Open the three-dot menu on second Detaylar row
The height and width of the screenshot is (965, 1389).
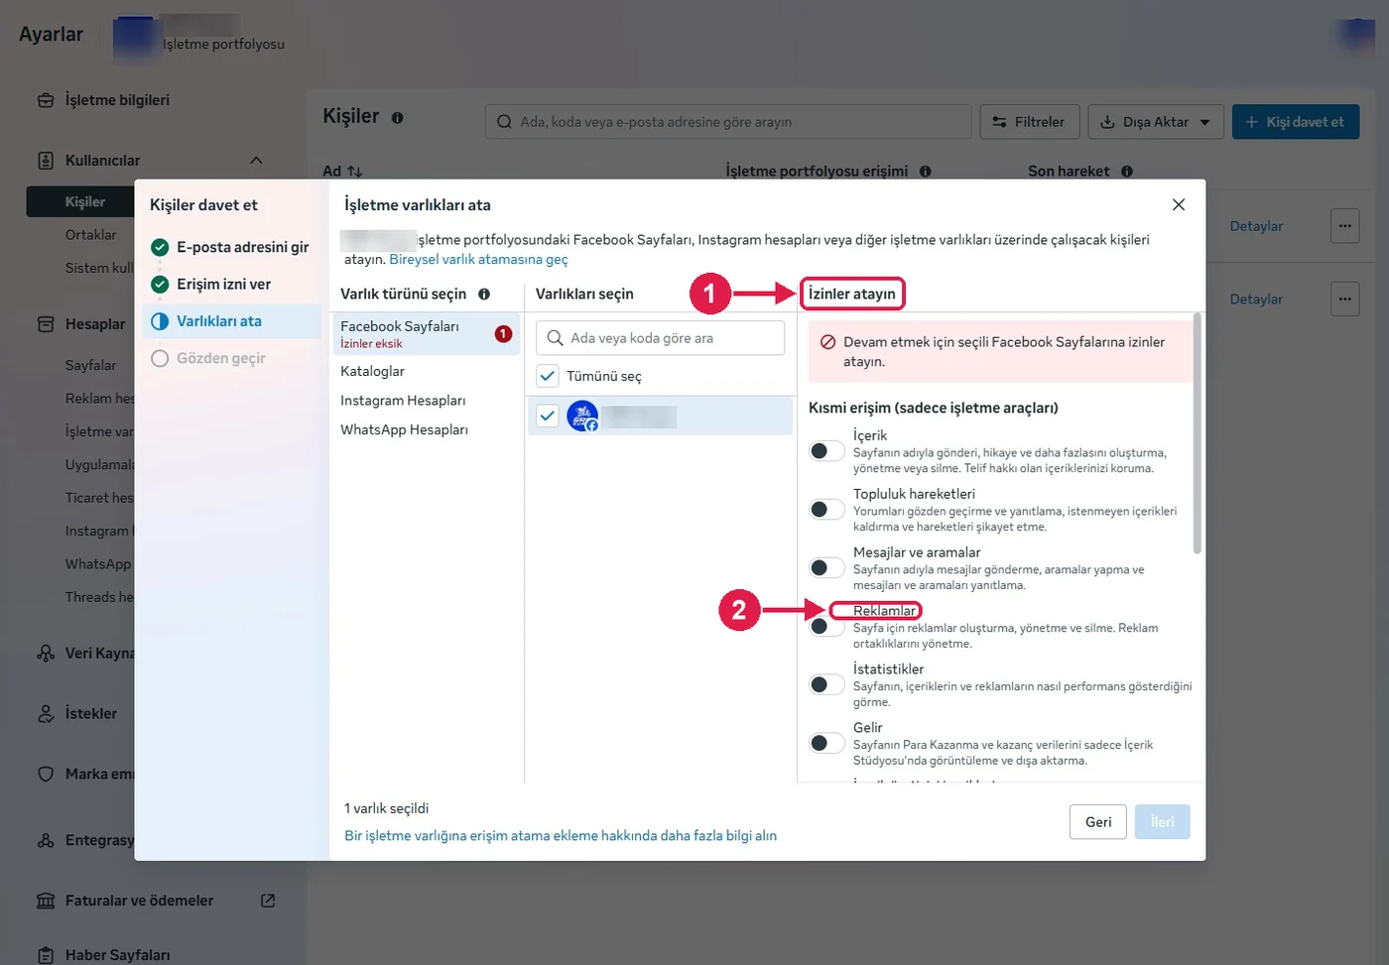[1344, 299]
